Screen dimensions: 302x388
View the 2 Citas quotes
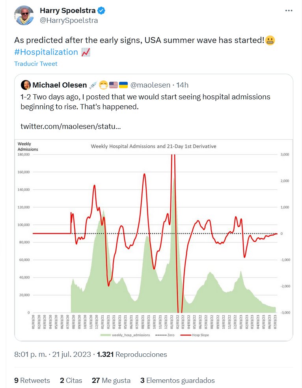[x=71, y=381]
